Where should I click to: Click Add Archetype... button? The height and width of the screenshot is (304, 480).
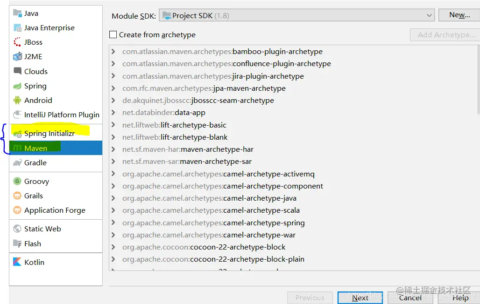click(x=445, y=35)
